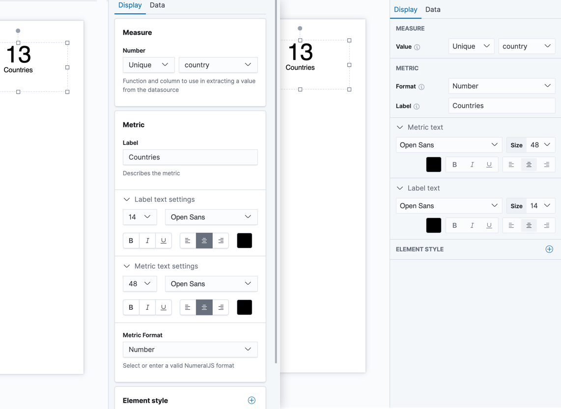Align right in right panel Label text
This screenshot has height=409, width=561.
(546, 225)
